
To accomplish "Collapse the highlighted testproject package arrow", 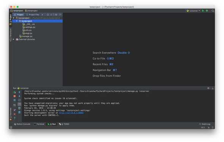I will (17, 21).
